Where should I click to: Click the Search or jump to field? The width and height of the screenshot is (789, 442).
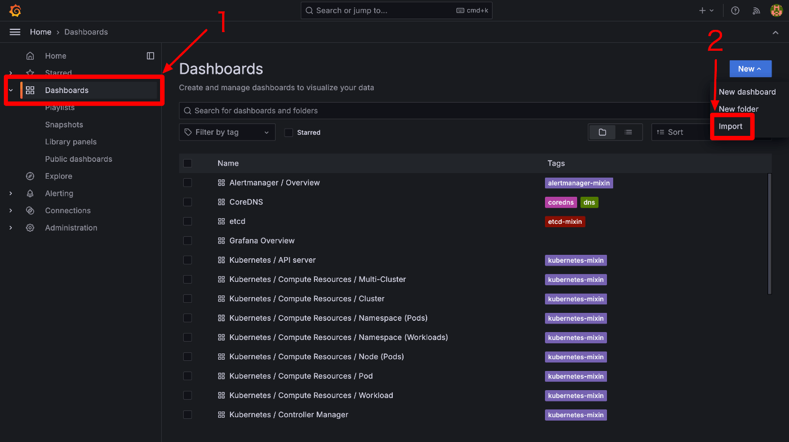[396, 11]
